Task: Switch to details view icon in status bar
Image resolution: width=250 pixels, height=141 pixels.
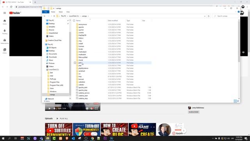Action: click(235, 101)
